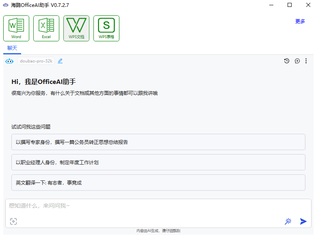Switch to the 聊天 tab
Screen dimensions: 316x236
click(12, 48)
